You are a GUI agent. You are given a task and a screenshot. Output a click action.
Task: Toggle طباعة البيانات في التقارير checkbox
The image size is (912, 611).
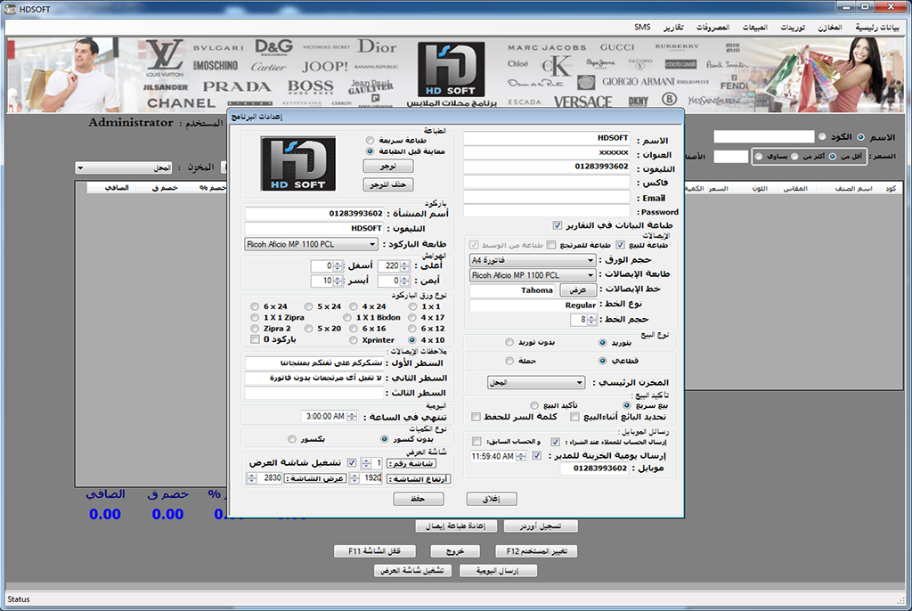(558, 225)
